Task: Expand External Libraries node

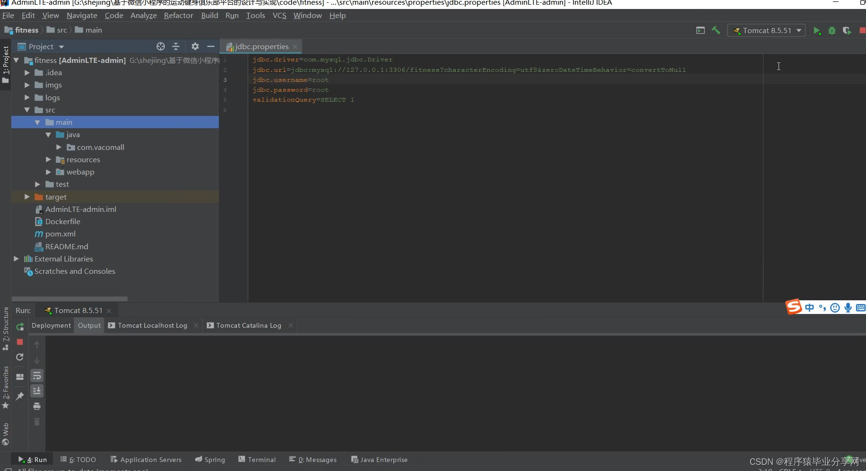Action: [x=16, y=259]
